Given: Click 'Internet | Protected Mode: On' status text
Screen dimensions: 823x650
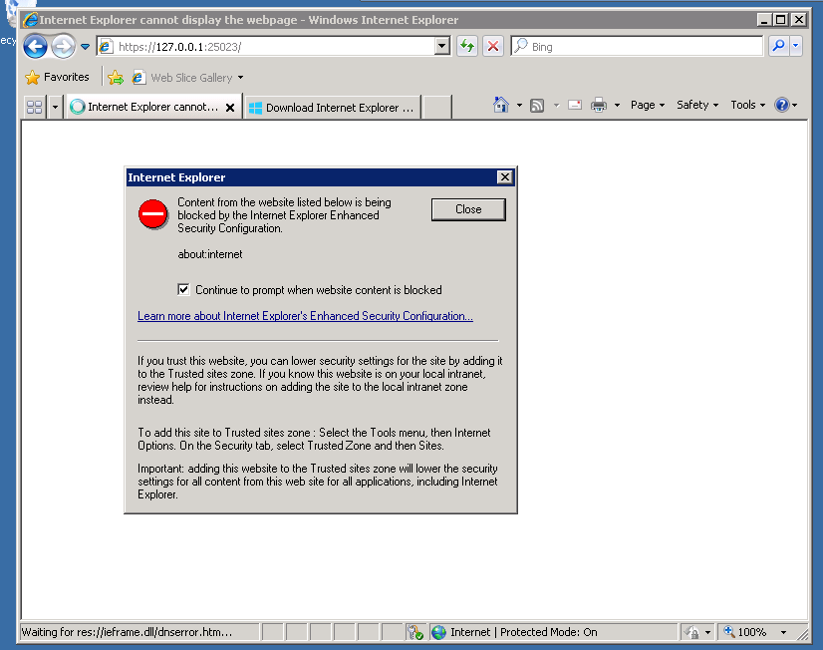Looking at the screenshot, I should coord(524,632).
